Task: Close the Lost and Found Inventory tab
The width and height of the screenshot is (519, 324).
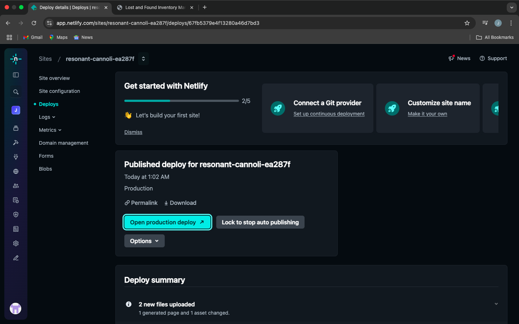Action: click(192, 7)
